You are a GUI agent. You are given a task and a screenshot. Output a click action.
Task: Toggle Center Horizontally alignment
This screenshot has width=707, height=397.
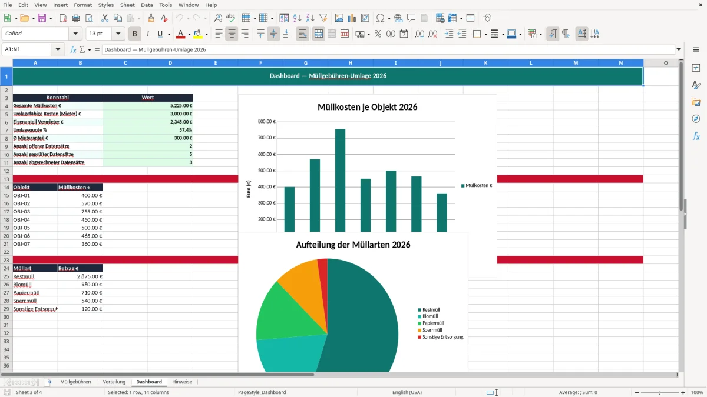point(232,34)
